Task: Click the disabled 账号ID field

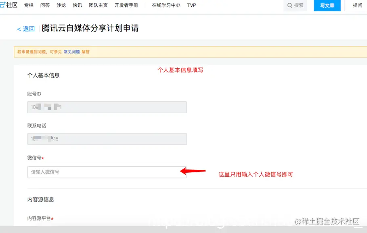Action: [107, 107]
